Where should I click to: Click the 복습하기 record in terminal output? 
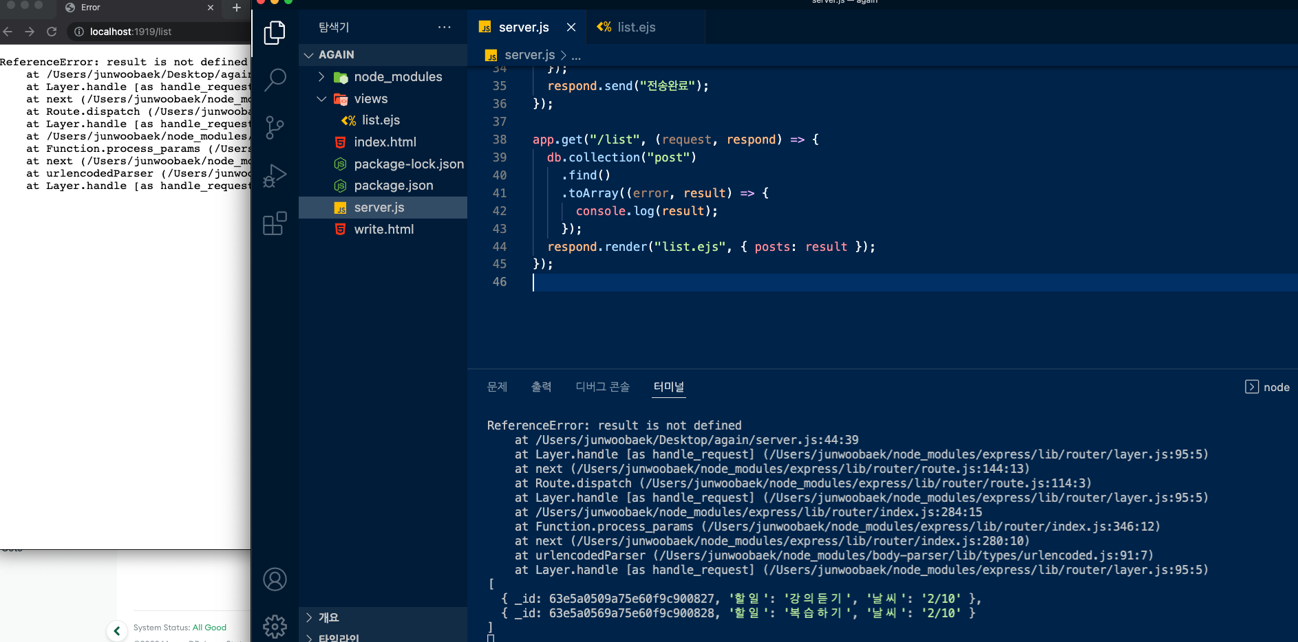click(x=737, y=613)
